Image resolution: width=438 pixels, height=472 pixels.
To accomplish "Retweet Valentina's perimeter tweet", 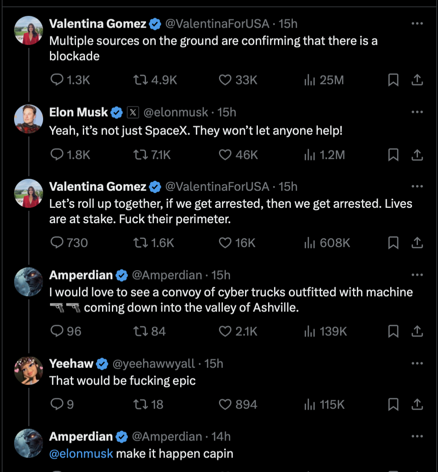I will pyautogui.click(x=140, y=243).
